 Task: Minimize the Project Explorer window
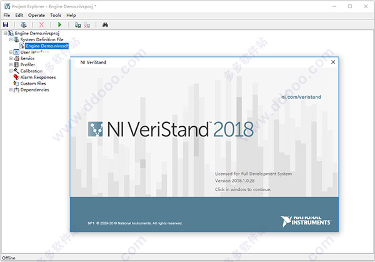(334, 6)
